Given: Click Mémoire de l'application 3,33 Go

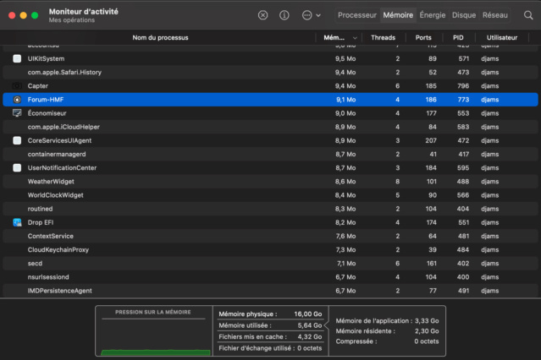Looking at the screenshot, I should tap(387, 321).
